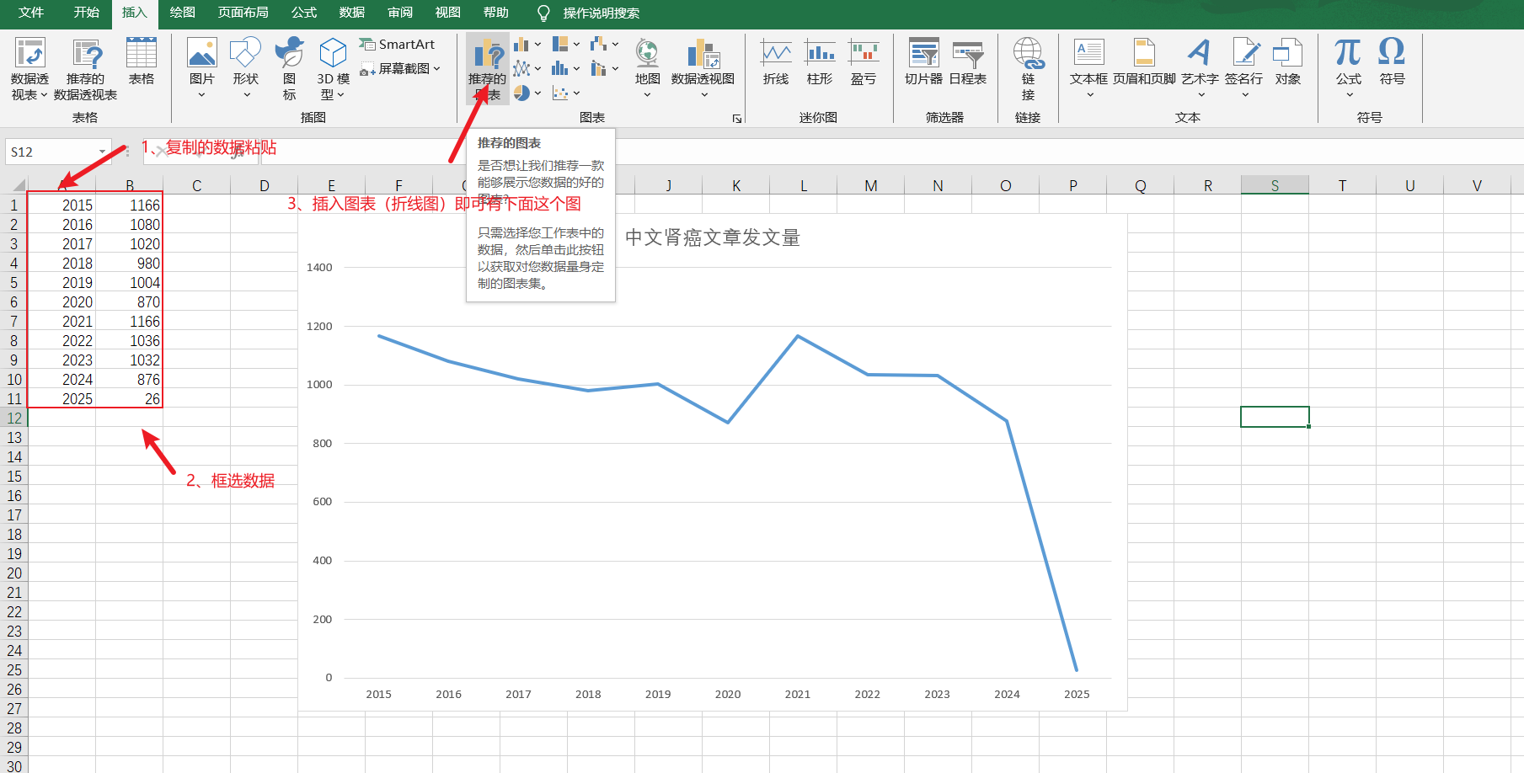Insert a Column sparkline (柱形)
The width and height of the screenshot is (1524, 773).
pyautogui.click(x=820, y=62)
